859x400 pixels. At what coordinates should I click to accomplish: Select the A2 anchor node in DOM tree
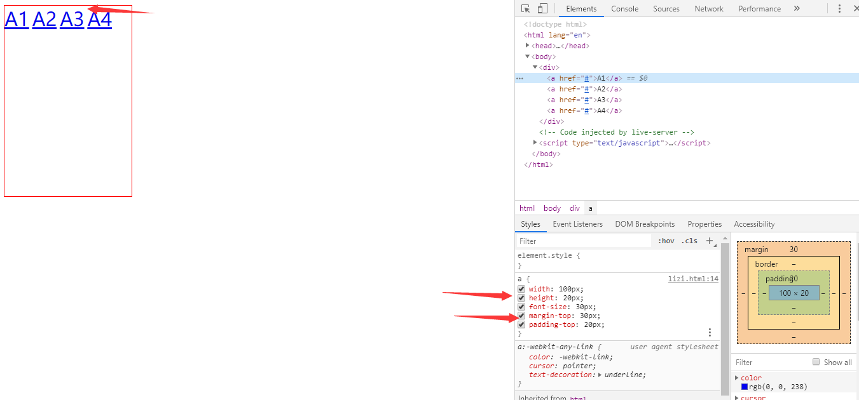tap(584, 89)
